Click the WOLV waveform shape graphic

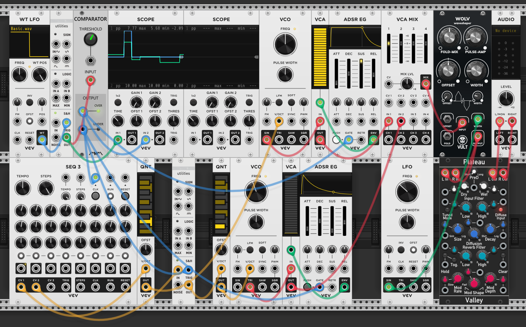tap(462, 102)
